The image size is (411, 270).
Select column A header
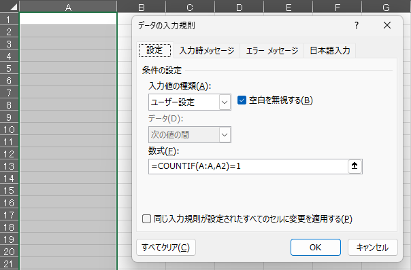pyautogui.click(x=68, y=7)
